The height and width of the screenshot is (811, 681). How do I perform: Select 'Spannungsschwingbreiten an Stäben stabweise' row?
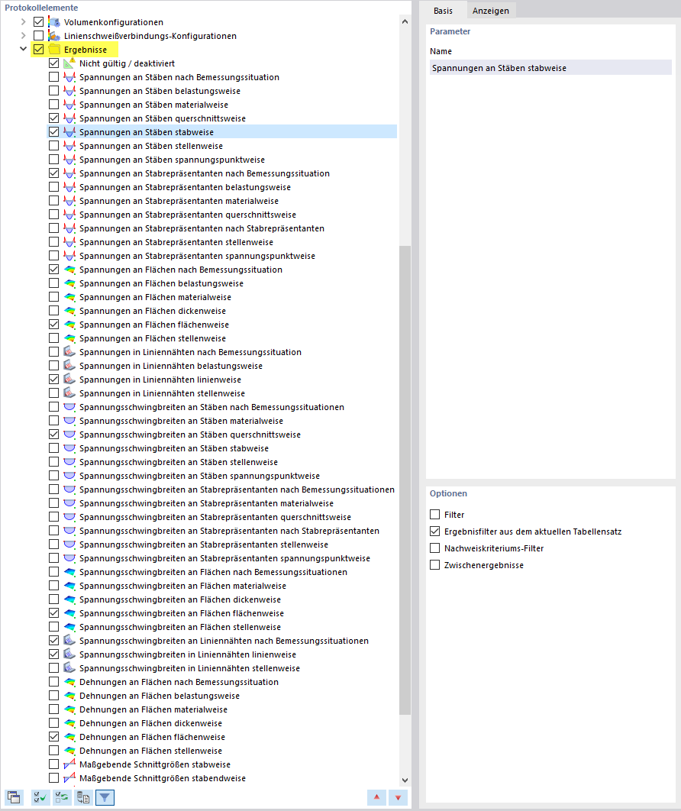click(174, 448)
